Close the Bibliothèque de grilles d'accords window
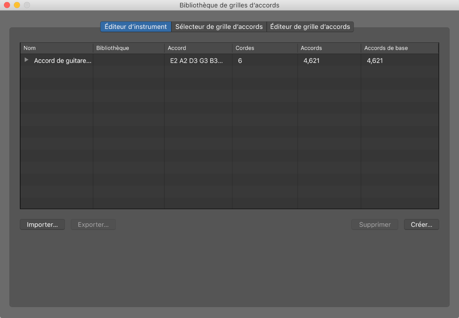This screenshot has height=318, width=459. tap(7, 5)
